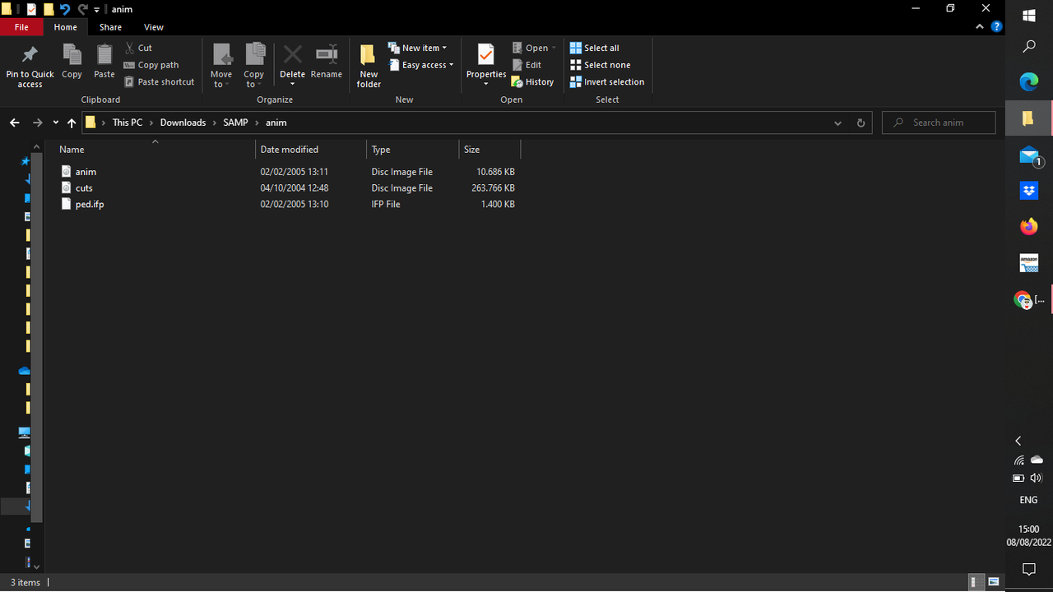Click Select none in ribbon

[600, 65]
